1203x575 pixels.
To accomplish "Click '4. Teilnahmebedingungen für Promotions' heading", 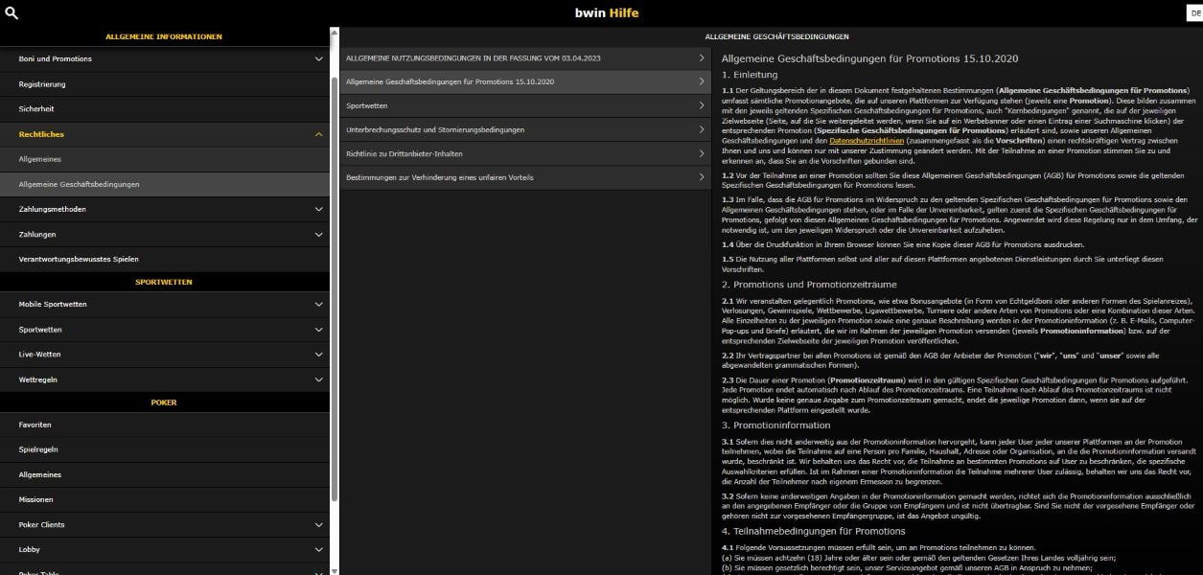I will pyautogui.click(x=814, y=531).
